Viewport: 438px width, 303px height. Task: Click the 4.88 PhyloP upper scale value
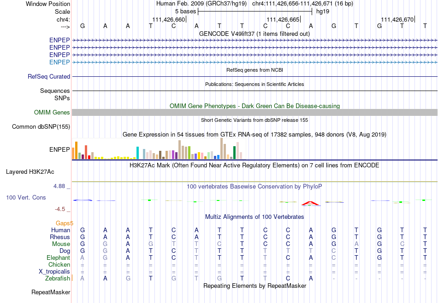coord(59,186)
